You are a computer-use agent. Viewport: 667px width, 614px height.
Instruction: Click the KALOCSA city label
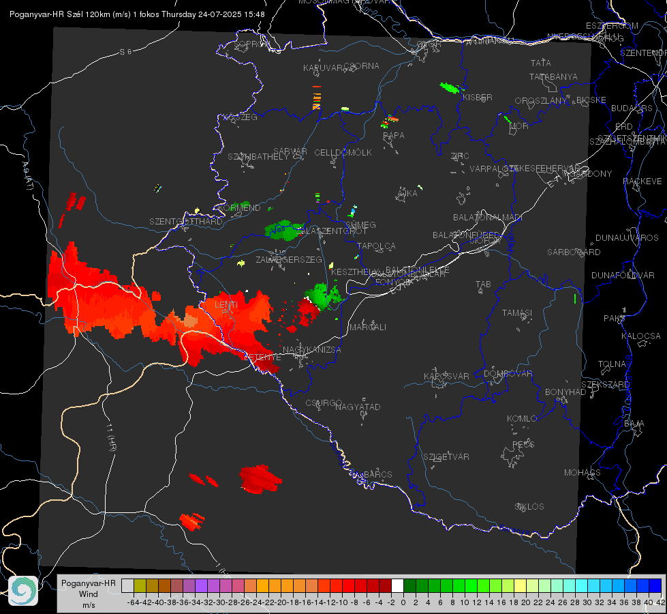tap(641, 336)
